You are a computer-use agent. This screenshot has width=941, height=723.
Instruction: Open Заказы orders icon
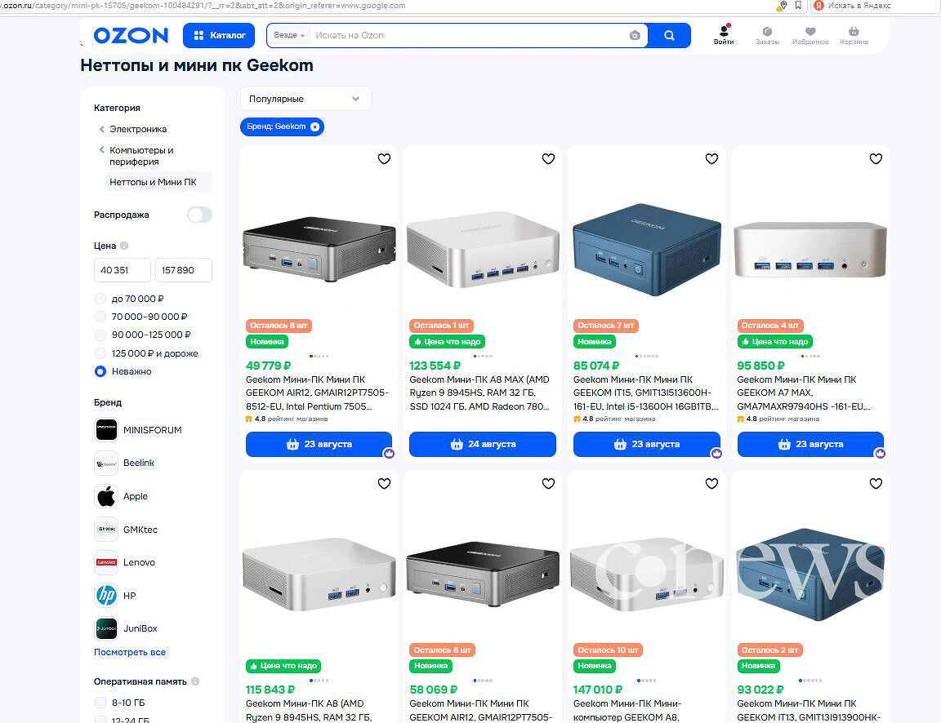click(767, 35)
